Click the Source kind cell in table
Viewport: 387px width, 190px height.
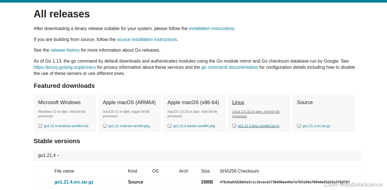tap(136, 182)
